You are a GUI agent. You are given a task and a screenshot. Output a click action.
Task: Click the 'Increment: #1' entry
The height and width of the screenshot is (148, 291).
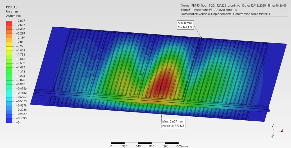pos(203,10)
